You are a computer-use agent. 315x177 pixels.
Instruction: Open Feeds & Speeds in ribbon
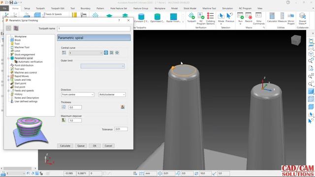(x=52, y=14)
